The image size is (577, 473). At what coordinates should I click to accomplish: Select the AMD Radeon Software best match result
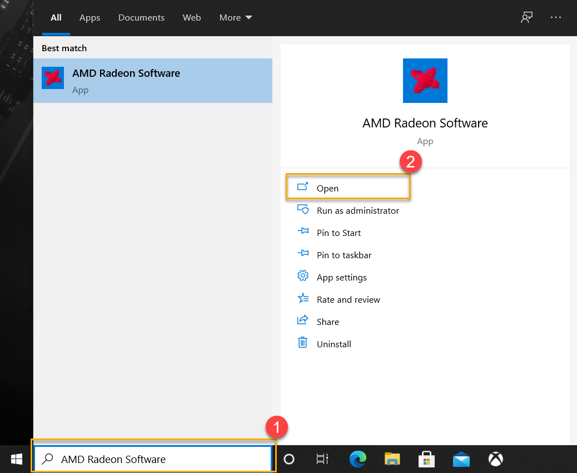click(153, 81)
